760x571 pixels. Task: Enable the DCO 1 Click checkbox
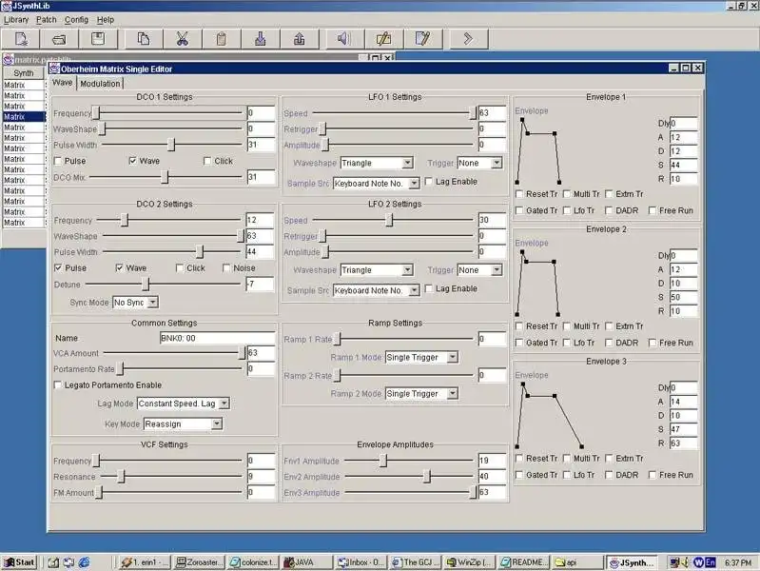[x=207, y=161]
